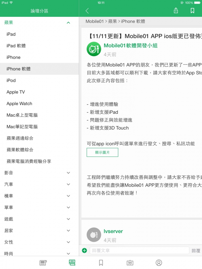Screen dimensions: 202x269
Task: Expand the 女性 category
Action: point(39,242)
